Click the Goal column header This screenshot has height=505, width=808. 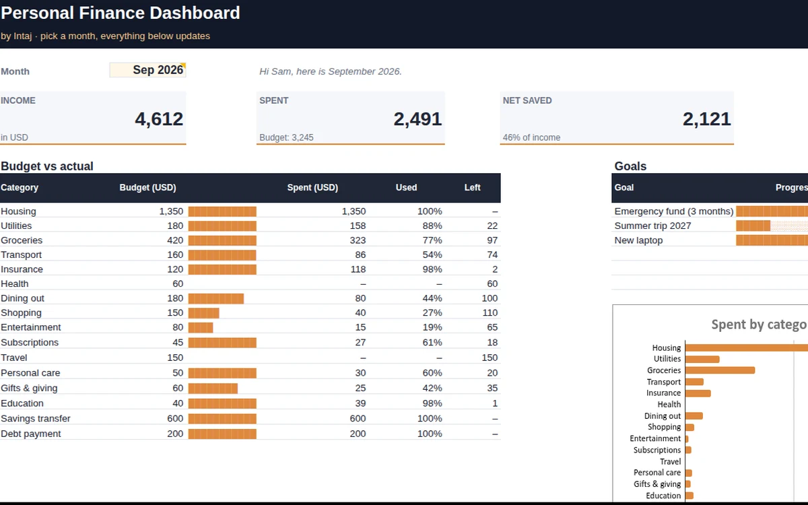click(624, 188)
